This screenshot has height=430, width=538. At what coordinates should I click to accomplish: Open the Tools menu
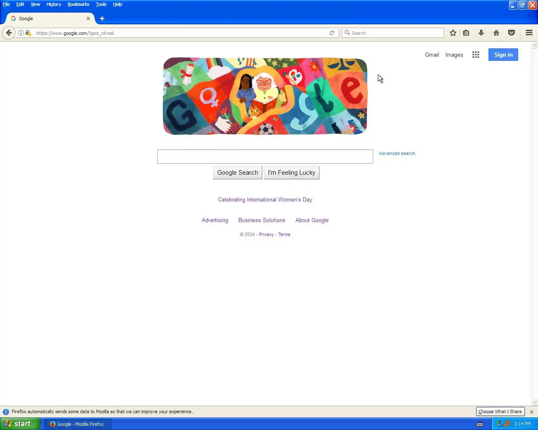101,4
